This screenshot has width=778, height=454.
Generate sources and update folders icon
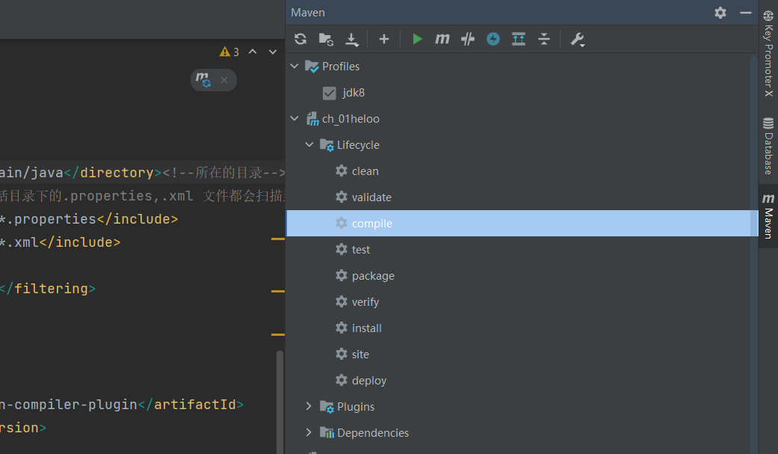click(326, 39)
